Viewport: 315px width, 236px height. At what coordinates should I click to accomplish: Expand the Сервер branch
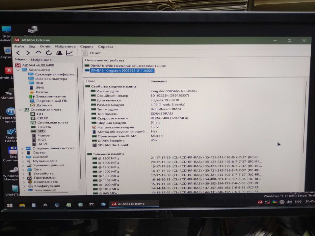click(22, 153)
